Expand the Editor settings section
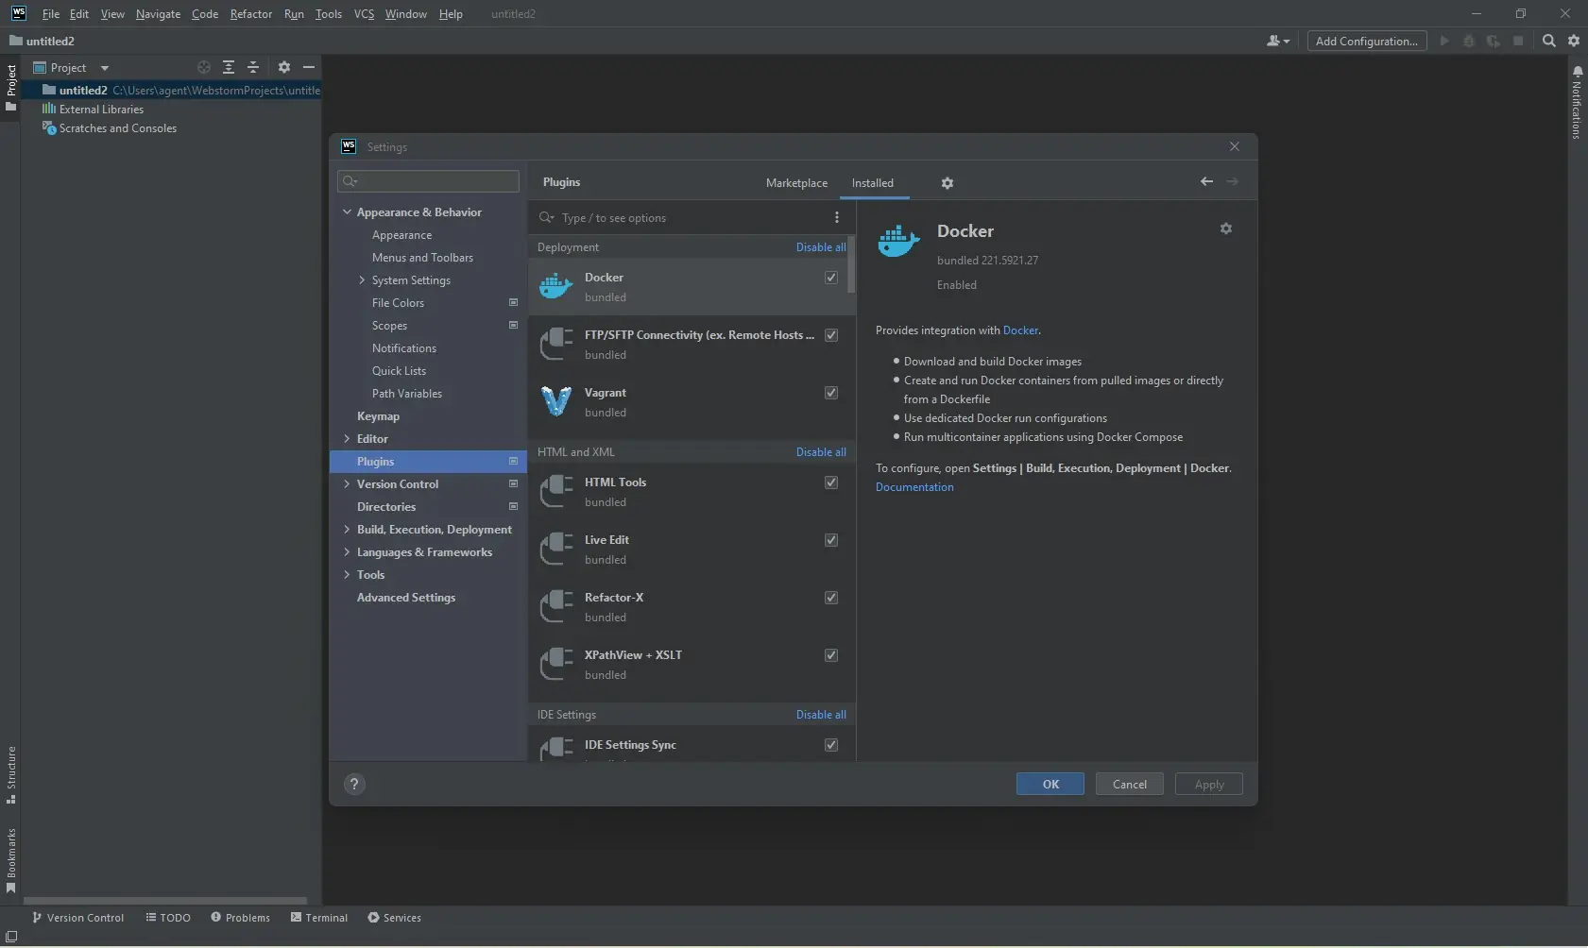 click(347, 439)
